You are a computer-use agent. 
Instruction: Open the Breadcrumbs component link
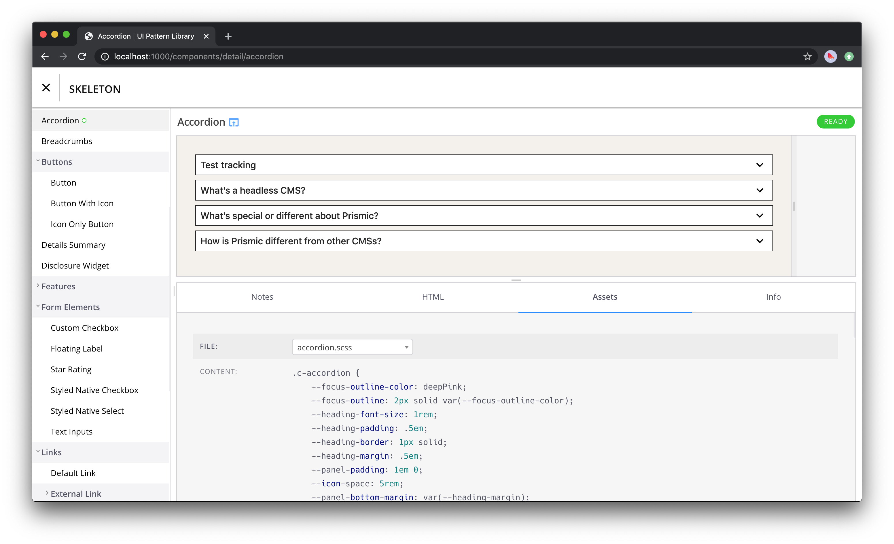point(67,141)
